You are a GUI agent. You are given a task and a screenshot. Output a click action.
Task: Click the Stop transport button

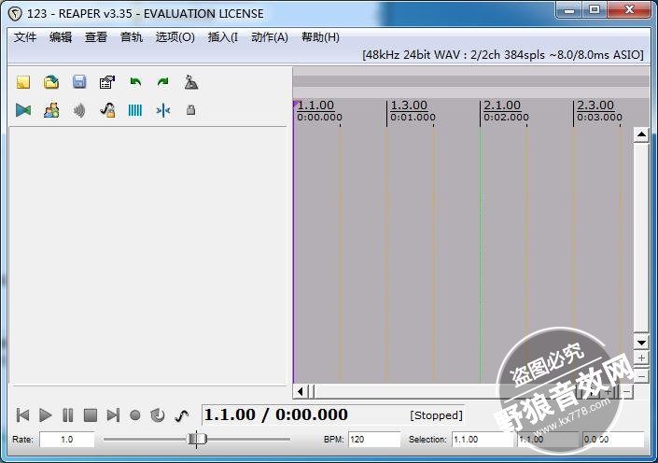coord(91,415)
